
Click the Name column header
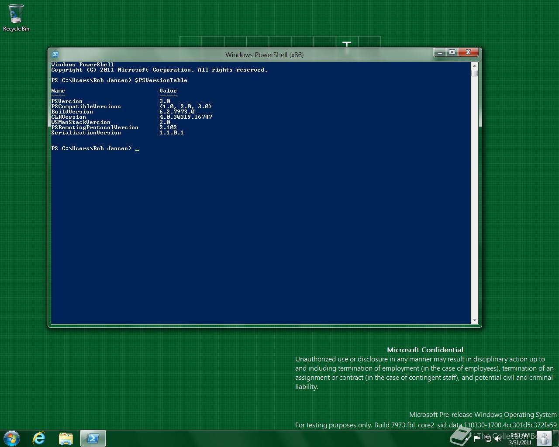[x=58, y=91]
